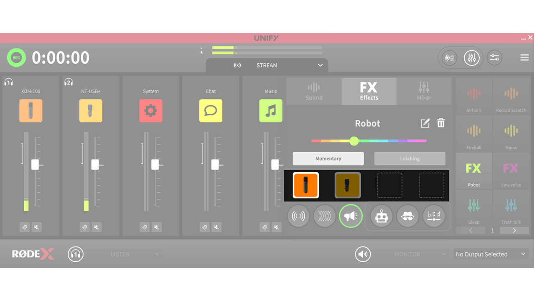The image size is (535, 301).
Task: Select the Music note channel icon
Action: pyautogui.click(x=270, y=111)
